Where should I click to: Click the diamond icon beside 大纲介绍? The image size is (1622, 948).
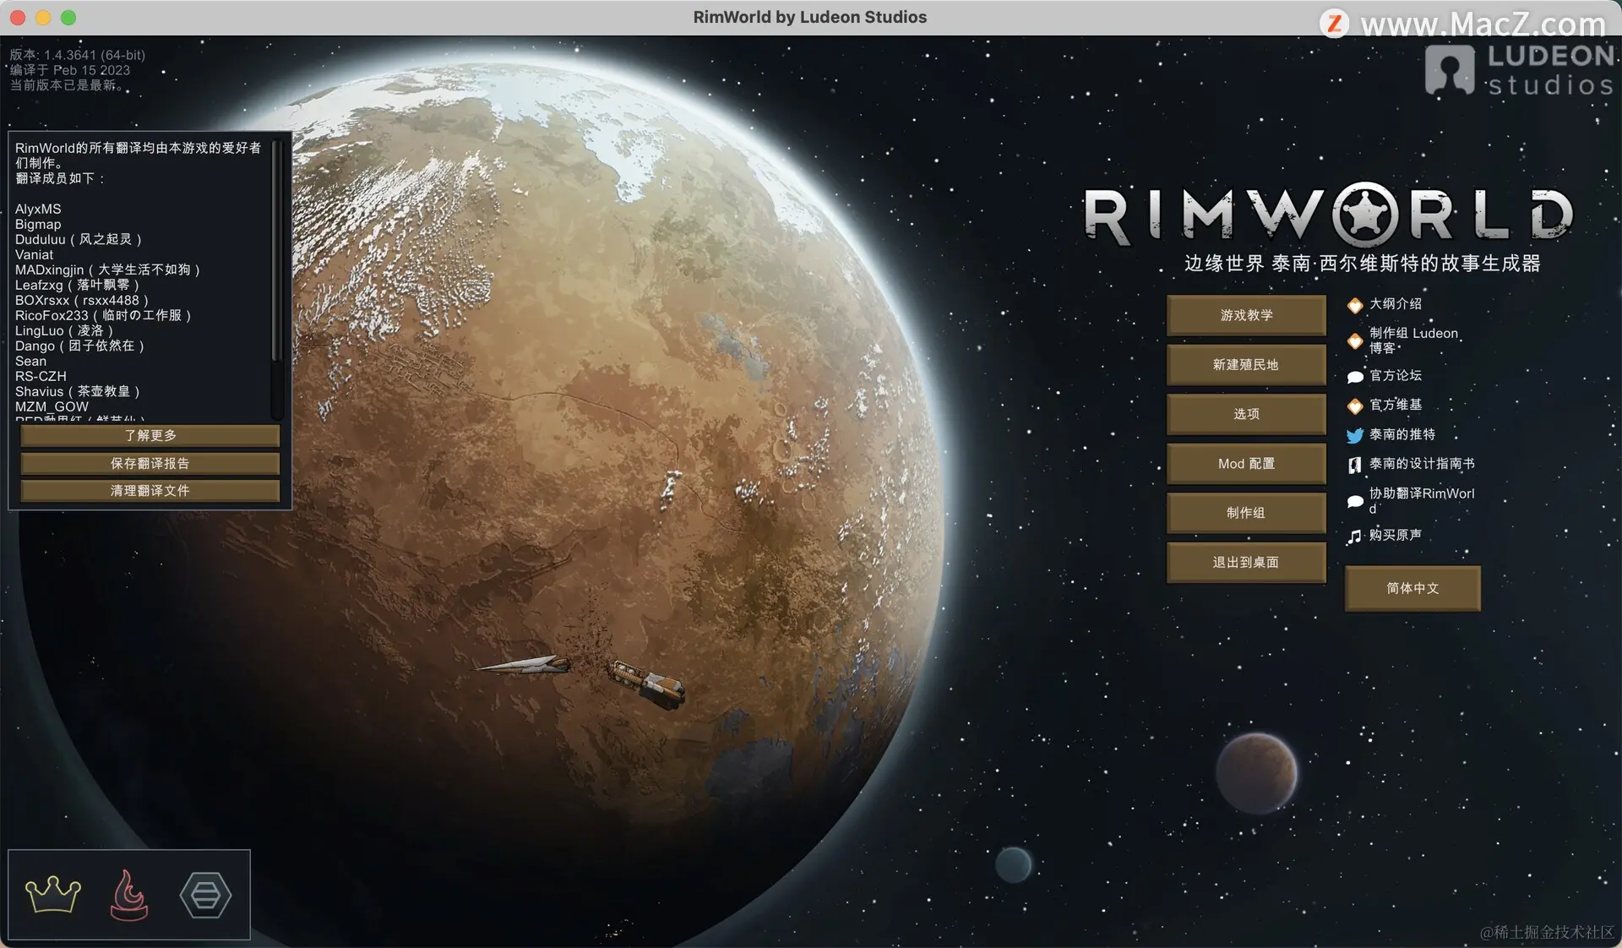point(1355,305)
